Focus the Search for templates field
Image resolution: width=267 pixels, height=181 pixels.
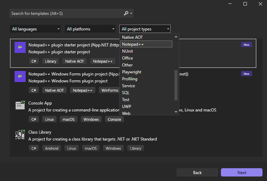[71, 13]
